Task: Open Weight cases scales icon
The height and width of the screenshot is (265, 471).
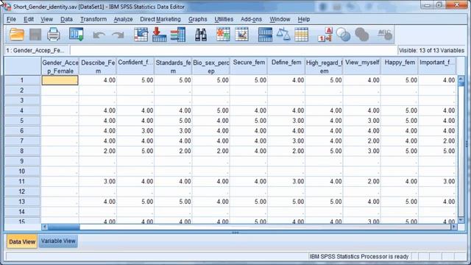Action: tap(283, 35)
